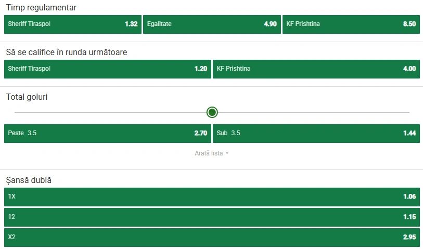Choose KF Prishtina to qualify at 4.00
This screenshot has width=423, height=249.
(316, 69)
